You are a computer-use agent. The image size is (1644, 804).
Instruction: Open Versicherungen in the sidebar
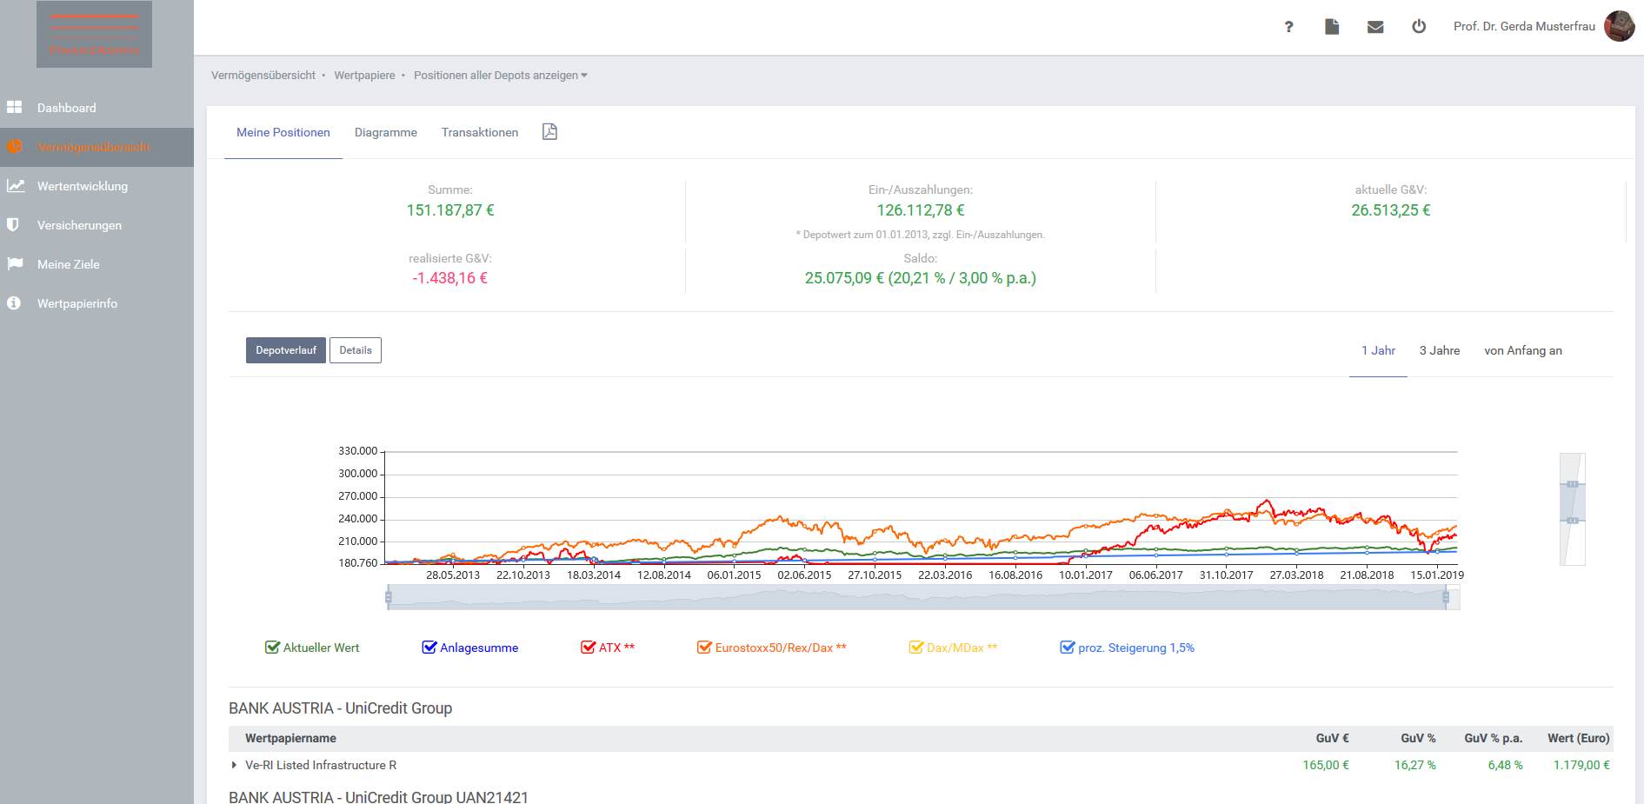(x=79, y=225)
